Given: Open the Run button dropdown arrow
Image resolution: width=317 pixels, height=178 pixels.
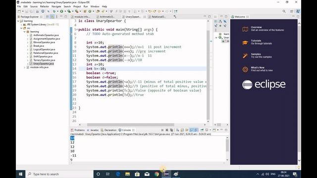Looking at the screenshot, I should [65, 11].
